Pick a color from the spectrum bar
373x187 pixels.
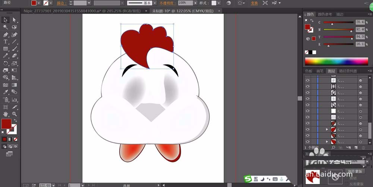pyautogui.click(x=336, y=61)
